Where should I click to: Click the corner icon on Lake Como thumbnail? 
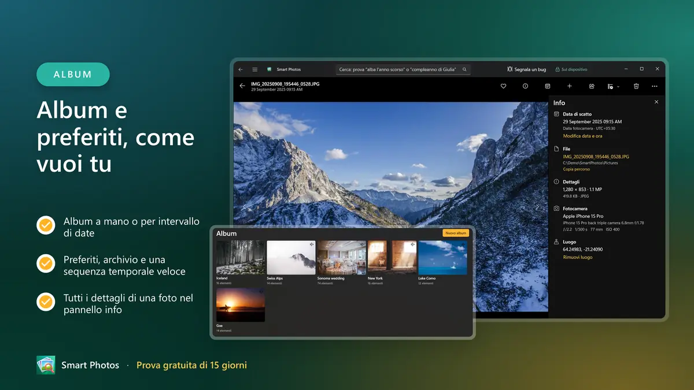463,244
